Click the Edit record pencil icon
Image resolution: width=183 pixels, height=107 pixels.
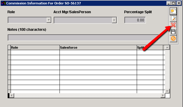[x=173, y=18]
